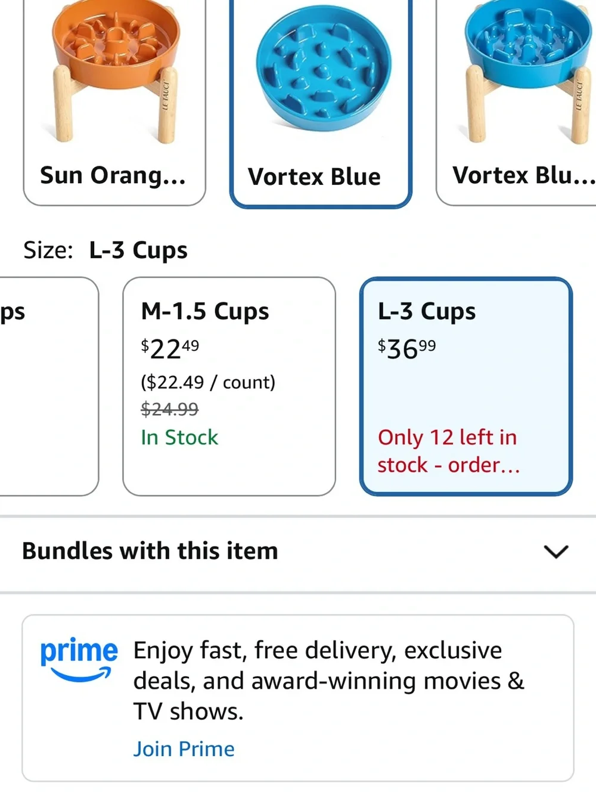The width and height of the screenshot is (596, 795).
Task: Expand the Bundles with this item section
Action: (298, 551)
